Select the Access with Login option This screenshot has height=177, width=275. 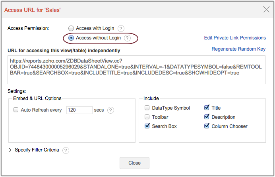click(x=71, y=28)
